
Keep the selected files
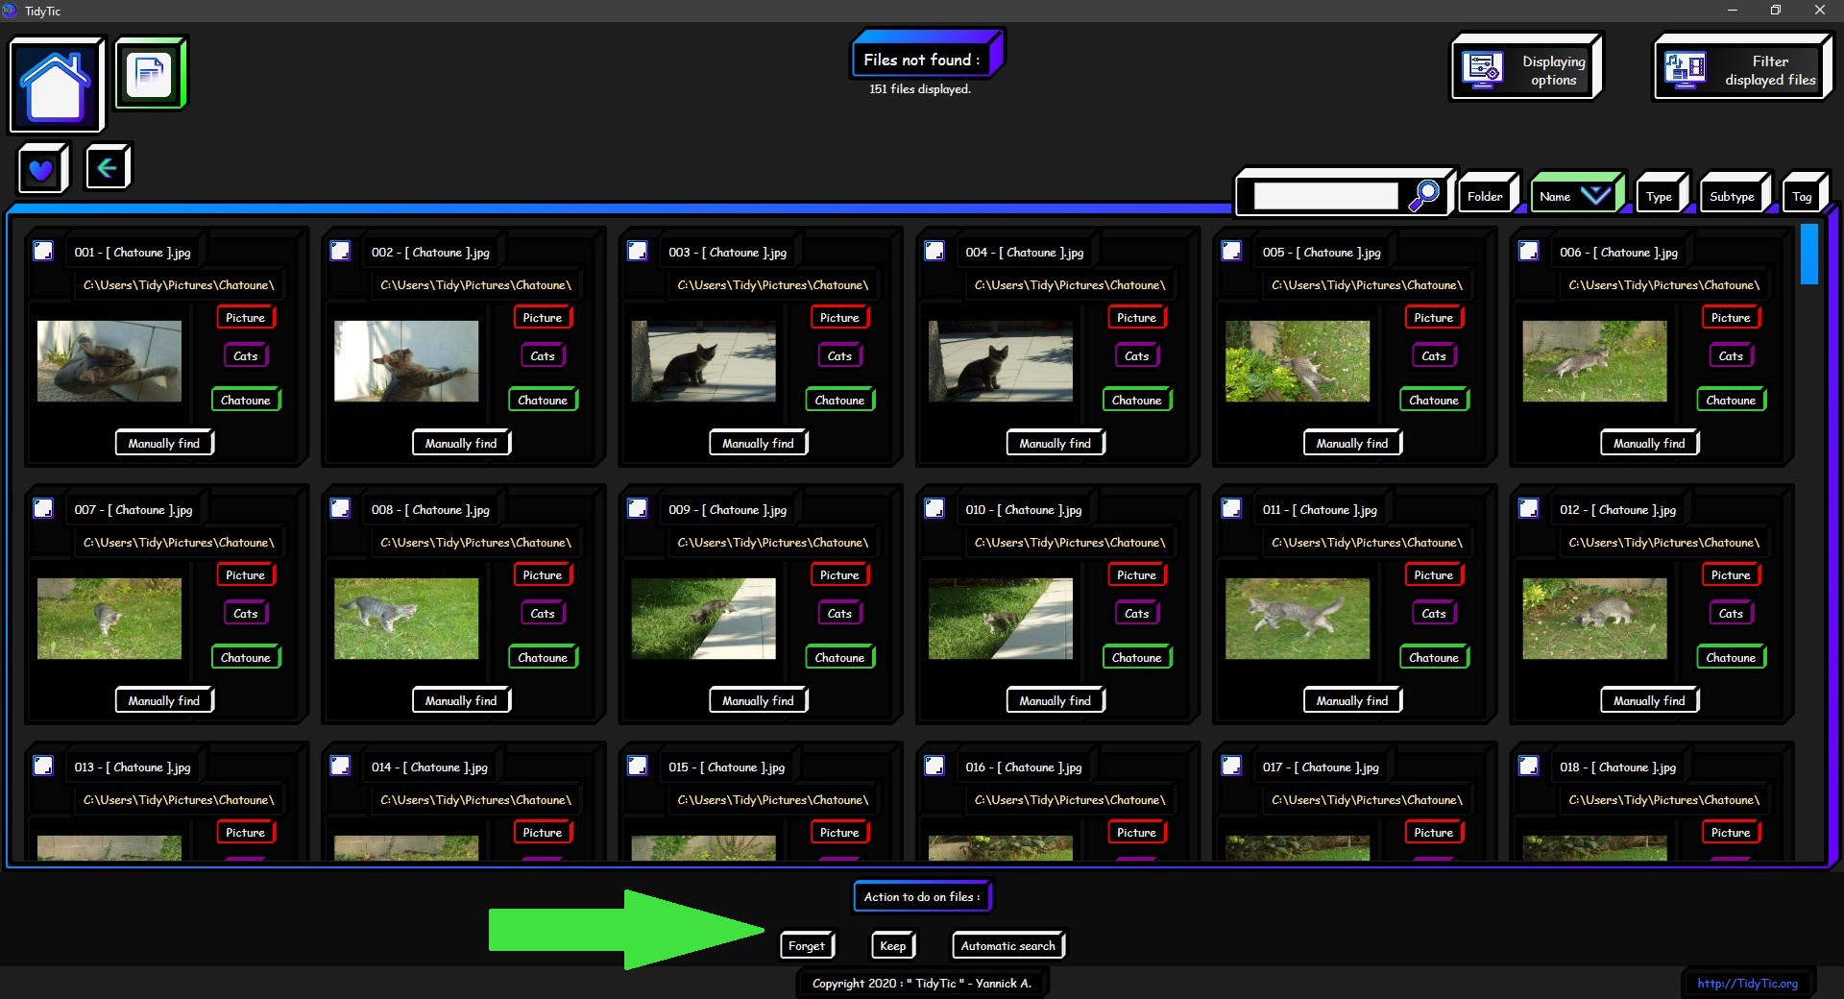[x=893, y=945]
